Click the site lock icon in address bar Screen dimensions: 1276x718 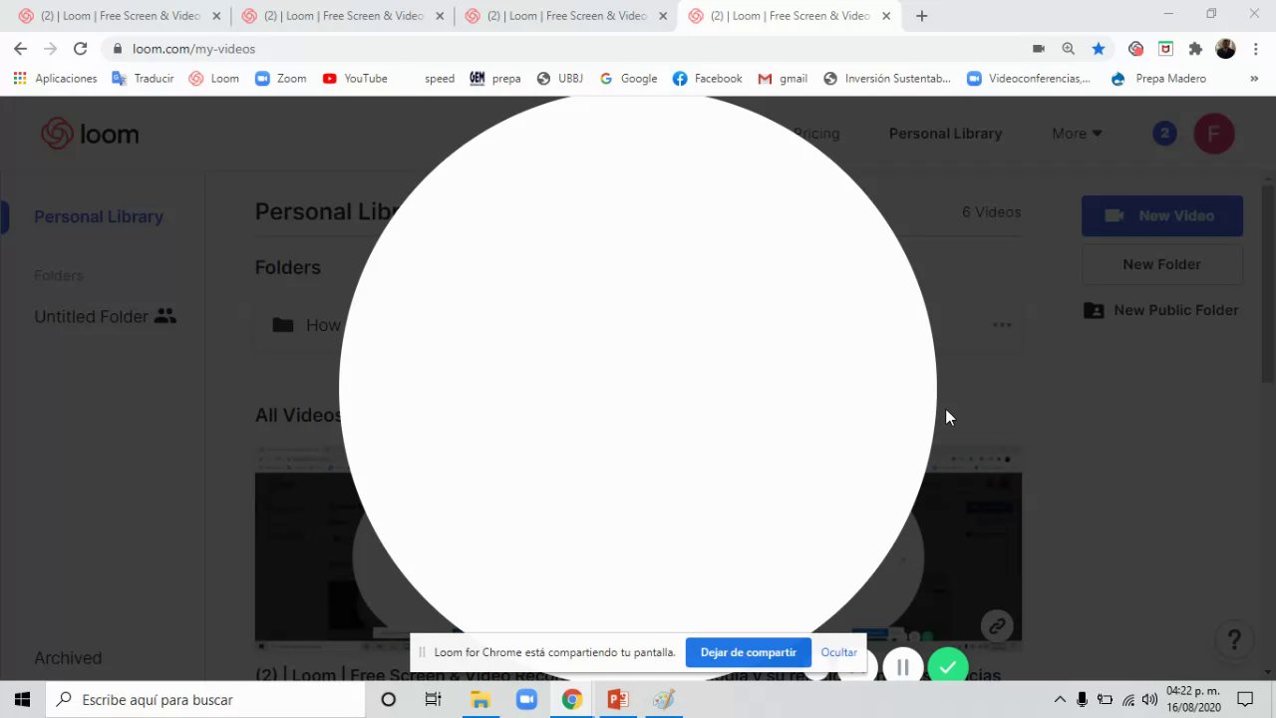[x=118, y=49]
